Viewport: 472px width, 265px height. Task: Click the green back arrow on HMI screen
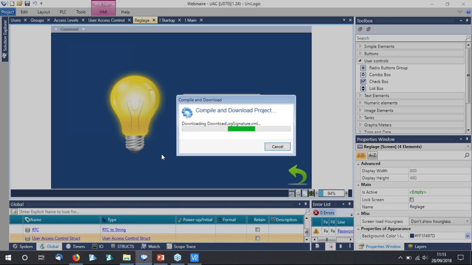pyautogui.click(x=298, y=174)
